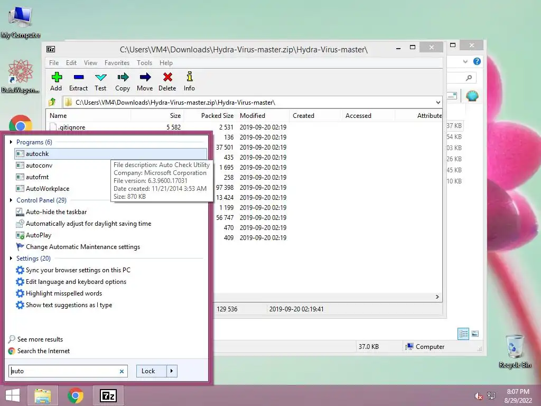This screenshot has width=541, height=406.
Task: Sort by the Packed Size column header
Action: pos(210,116)
